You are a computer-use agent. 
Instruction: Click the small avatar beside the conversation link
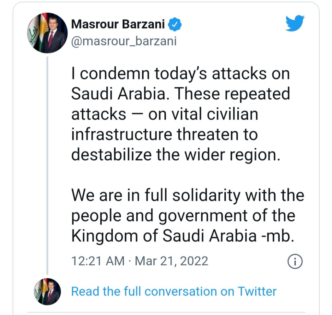47,291
